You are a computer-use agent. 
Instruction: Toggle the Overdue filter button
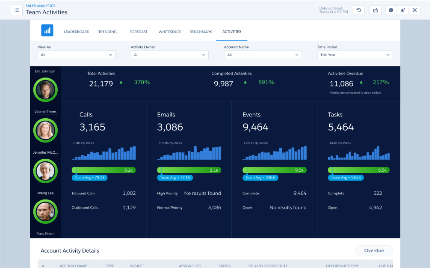(x=374, y=250)
